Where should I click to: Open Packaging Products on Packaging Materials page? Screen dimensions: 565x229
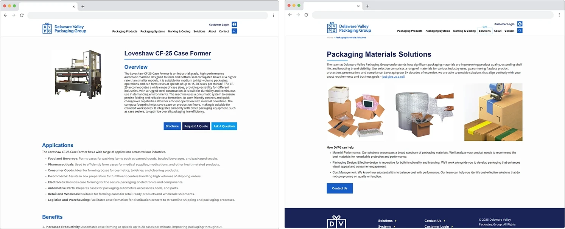pos(410,31)
